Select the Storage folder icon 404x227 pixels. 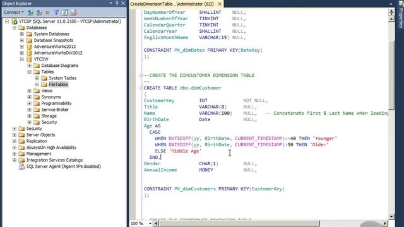(x=37, y=116)
